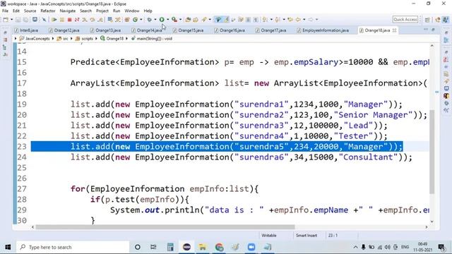
Task: Click the Resume debug icon
Action: [x=54, y=20]
